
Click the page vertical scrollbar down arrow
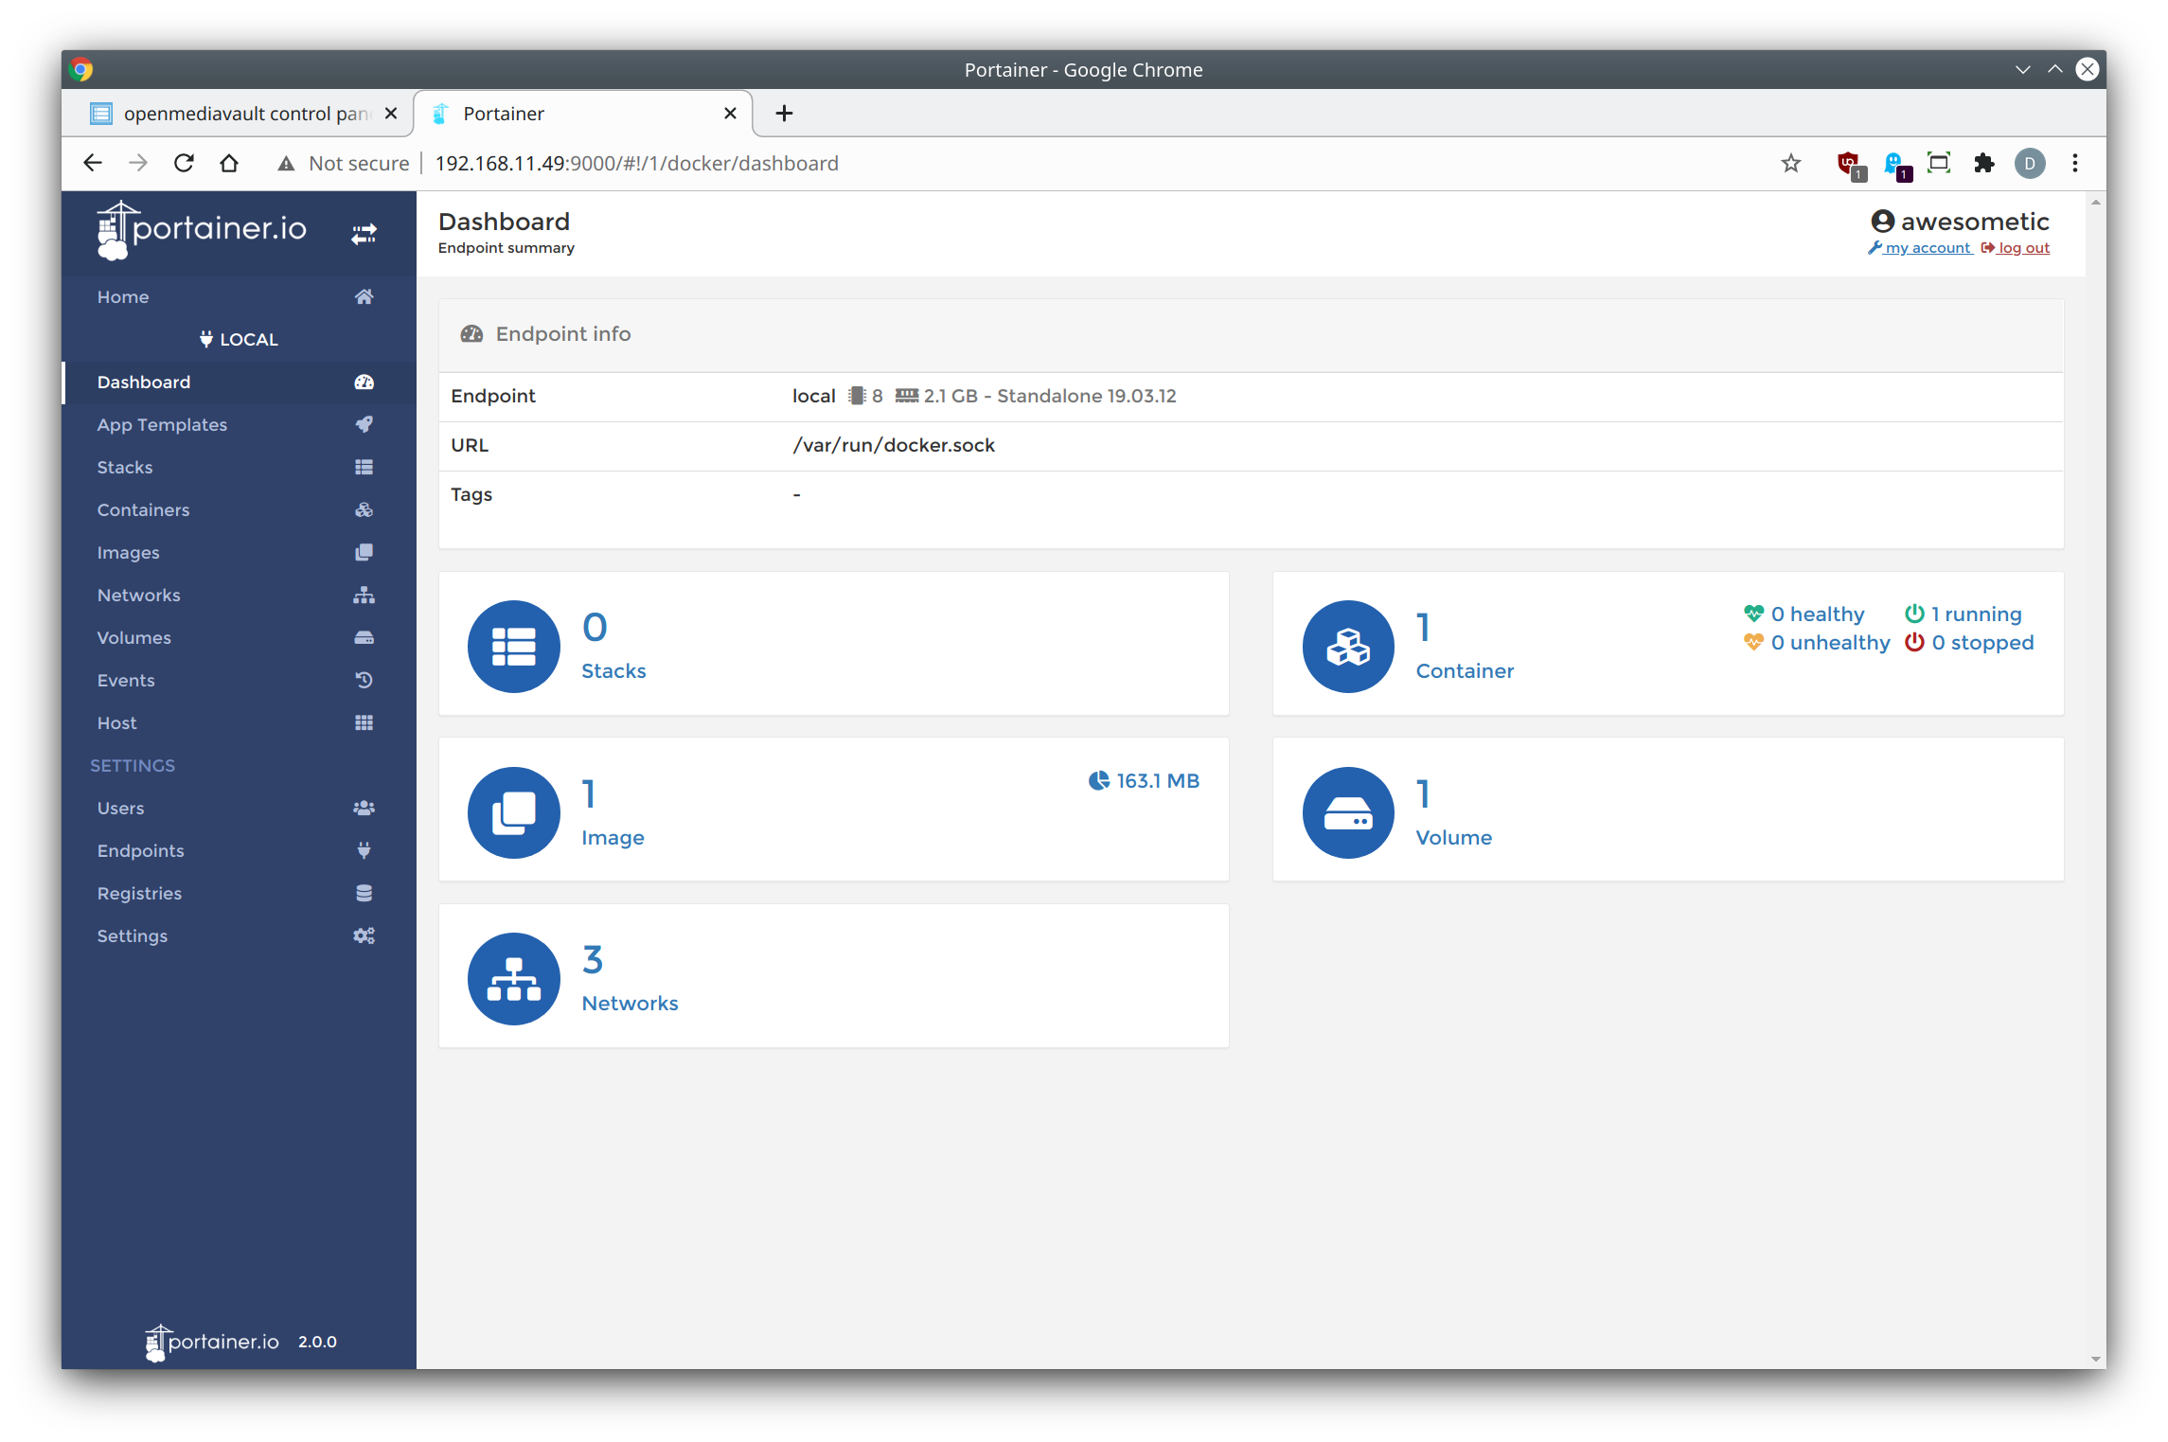[2095, 1359]
